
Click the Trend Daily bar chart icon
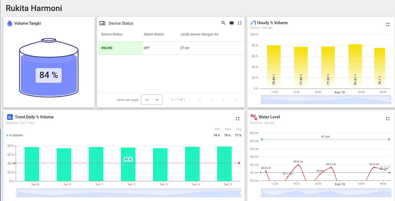pos(10,117)
